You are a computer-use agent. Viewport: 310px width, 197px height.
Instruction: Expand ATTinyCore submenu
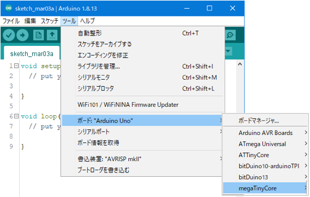pos(265,155)
